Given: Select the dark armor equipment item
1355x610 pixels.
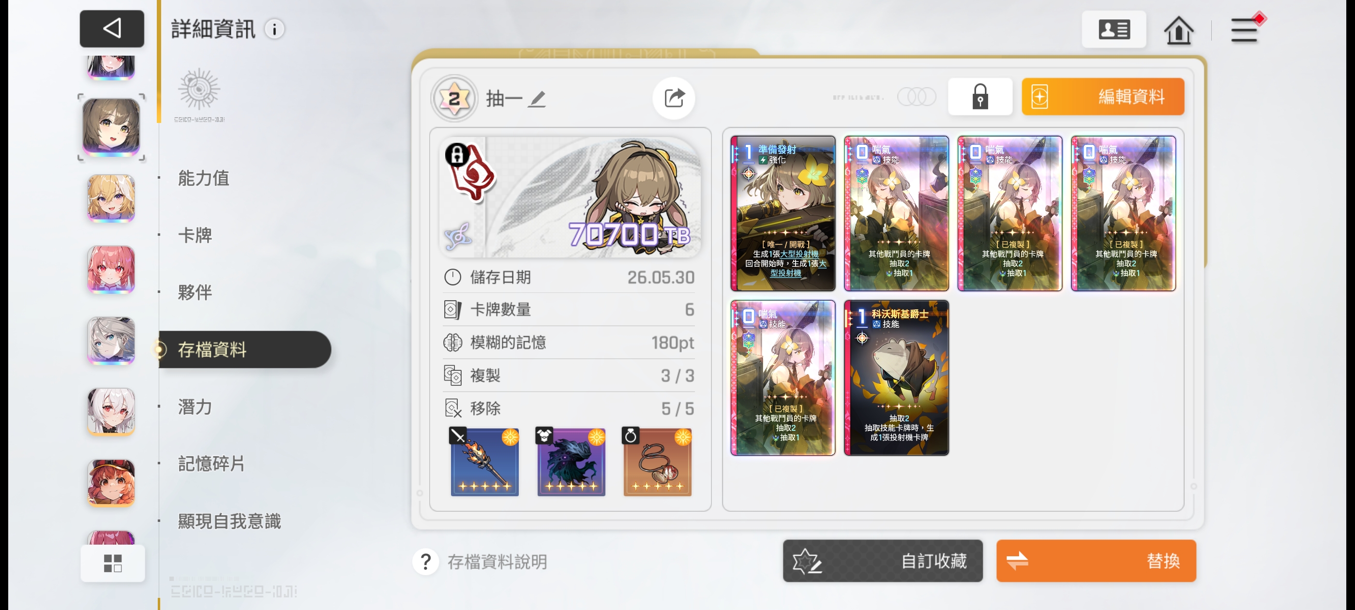Looking at the screenshot, I should [571, 461].
